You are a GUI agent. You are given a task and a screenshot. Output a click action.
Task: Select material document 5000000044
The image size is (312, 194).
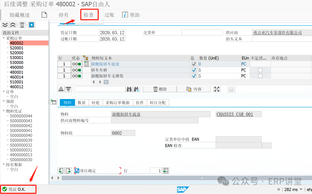(21, 116)
